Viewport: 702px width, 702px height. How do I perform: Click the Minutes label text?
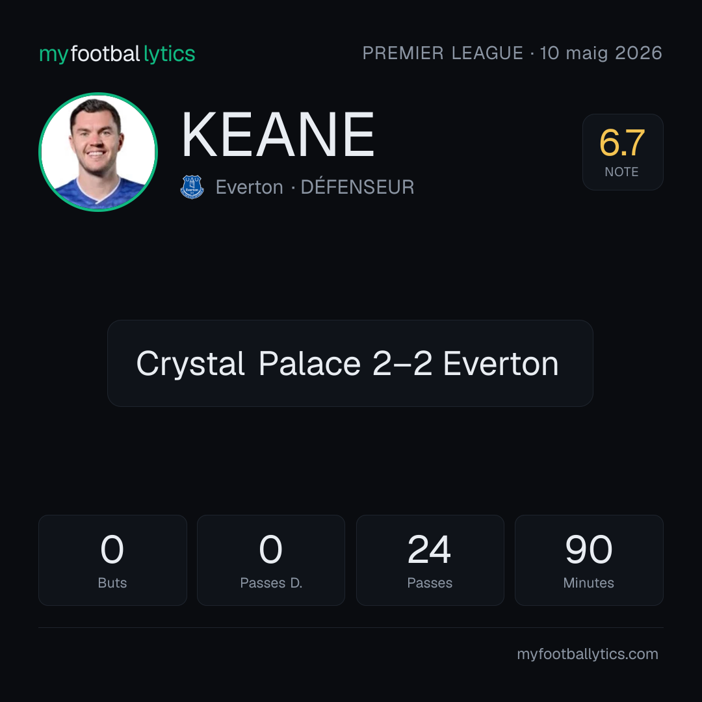tap(589, 583)
